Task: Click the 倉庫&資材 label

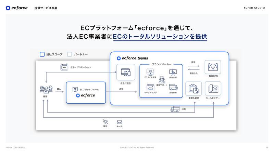Action: click(x=194, y=98)
